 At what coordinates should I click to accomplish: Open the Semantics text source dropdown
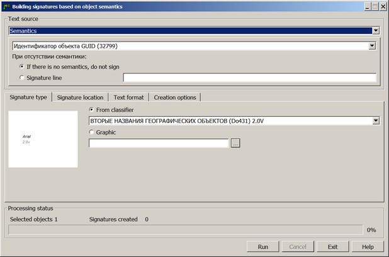tap(375, 30)
